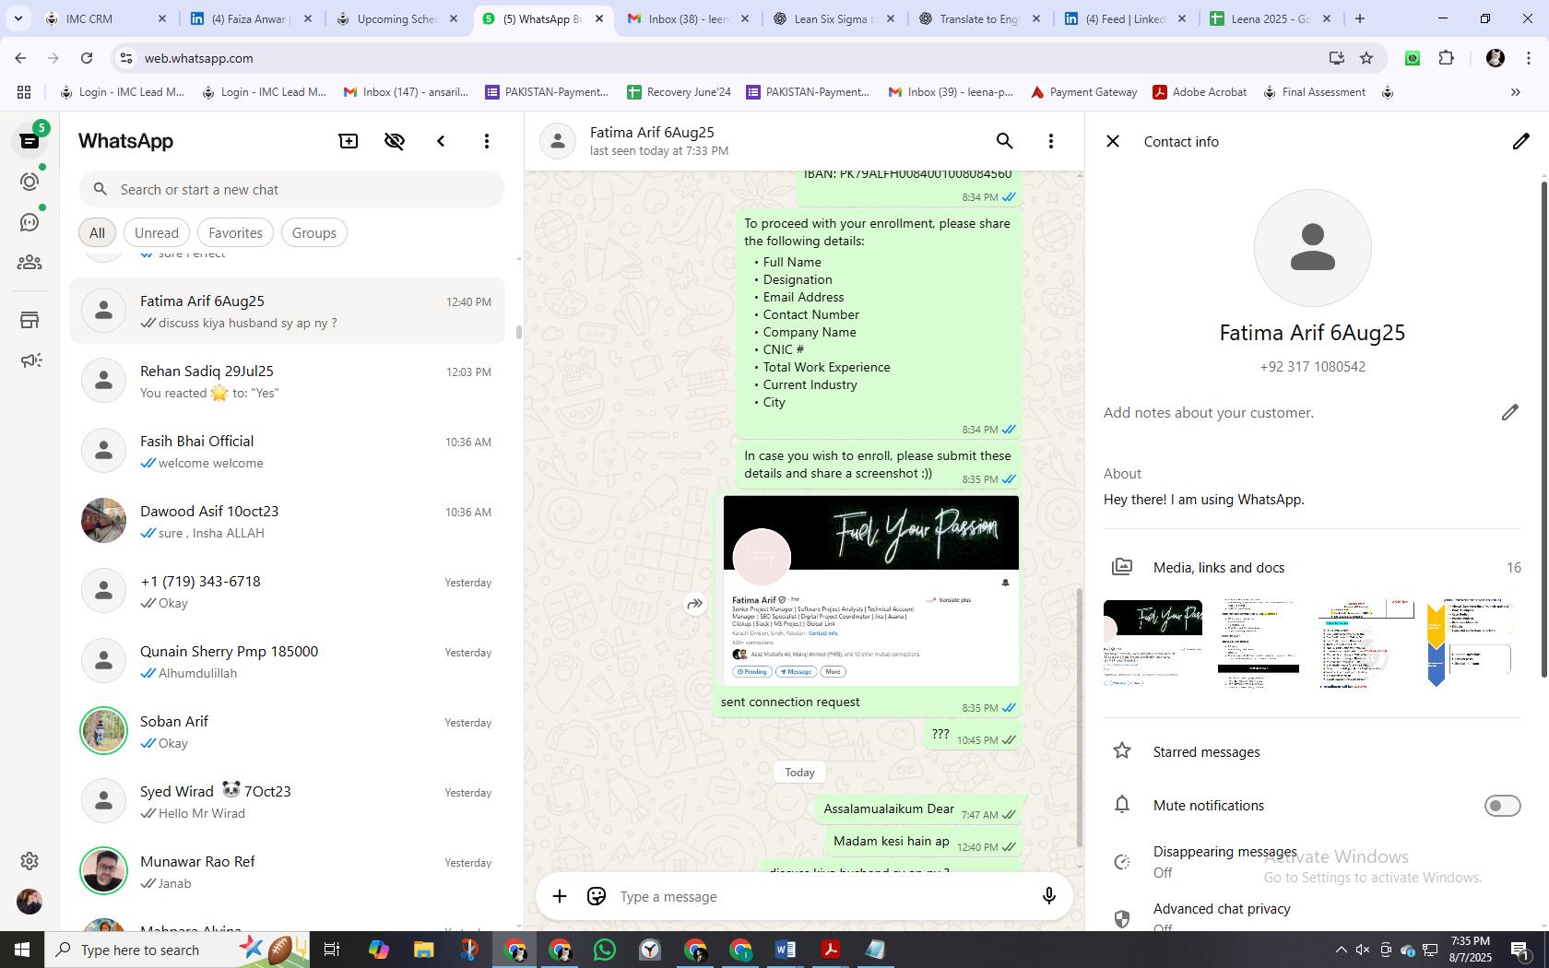Image resolution: width=1549 pixels, height=968 pixels.
Task: Open the Channels icon in sidebar
Action: tap(30, 222)
